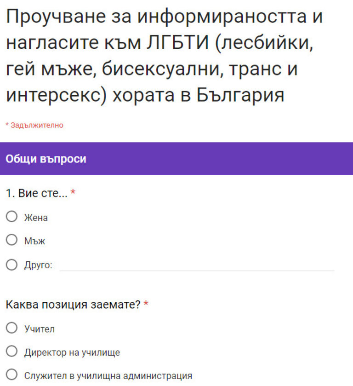This screenshot has height=386, width=353.
Task: Click the text field beside "Друго:"
Action: click(x=197, y=265)
